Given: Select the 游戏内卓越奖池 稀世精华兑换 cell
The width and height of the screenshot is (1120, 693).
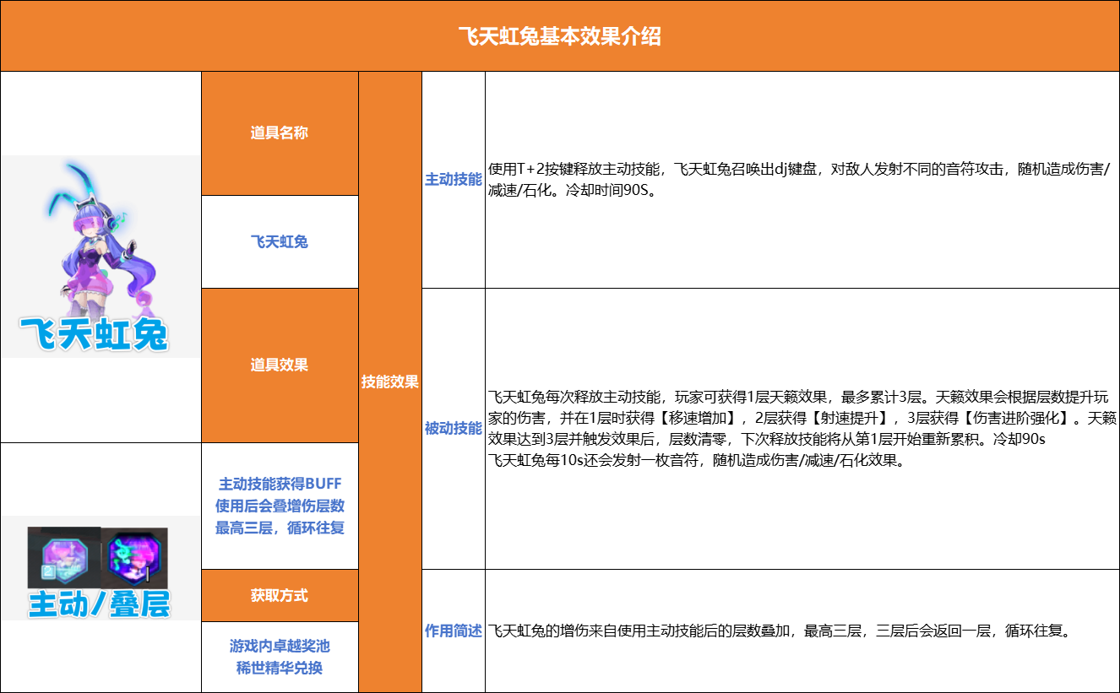Looking at the screenshot, I should coord(280,657).
